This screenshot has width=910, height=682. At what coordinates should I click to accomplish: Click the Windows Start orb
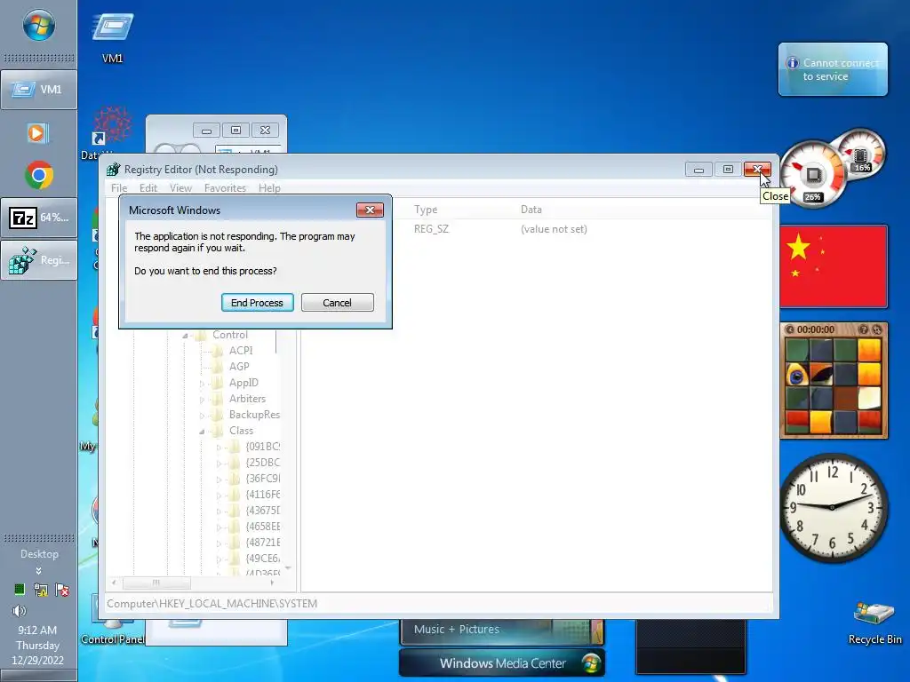39,26
